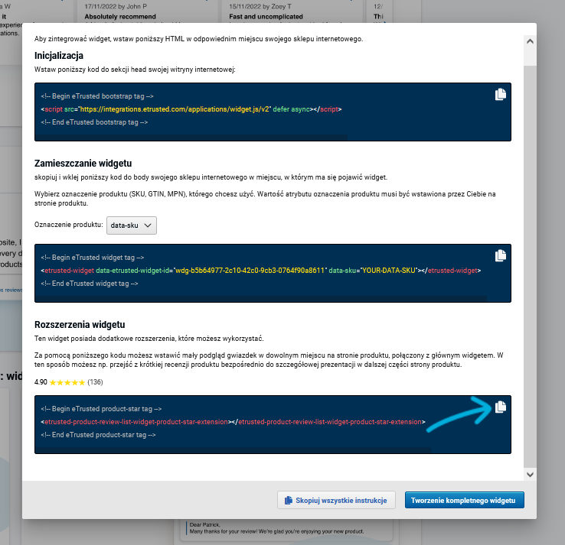The height and width of the screenshot is (545, 565).
Task: Click 'End eTrusted widget tag' comment line
Action: click(90, 284)
